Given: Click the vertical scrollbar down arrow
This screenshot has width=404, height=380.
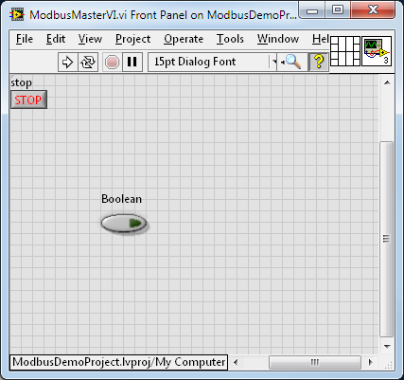Looking at the screenshot, I should tap(387, 347).
